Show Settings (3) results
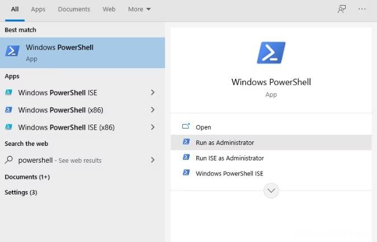This screenshot has height=242, width=377. 21,192
